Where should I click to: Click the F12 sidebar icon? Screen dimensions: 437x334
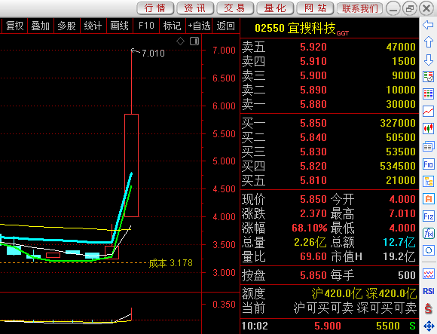[x=428, y=216]
